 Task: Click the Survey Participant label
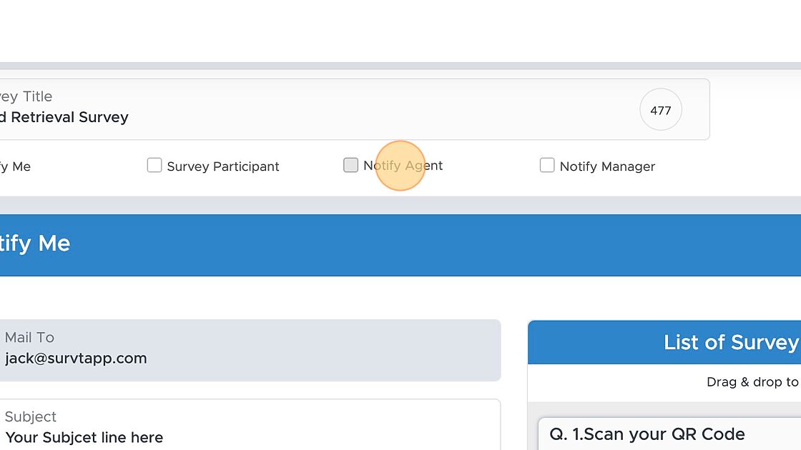(x=223, y=166)
